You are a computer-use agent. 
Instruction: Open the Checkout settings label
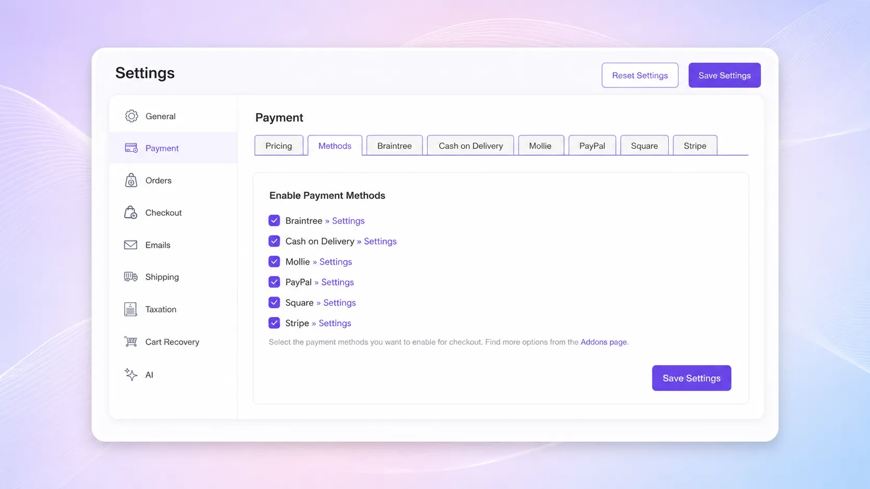click(x=163, y=213)
